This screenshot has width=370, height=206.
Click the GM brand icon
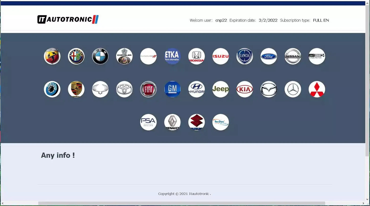click(x=172, y=89)
